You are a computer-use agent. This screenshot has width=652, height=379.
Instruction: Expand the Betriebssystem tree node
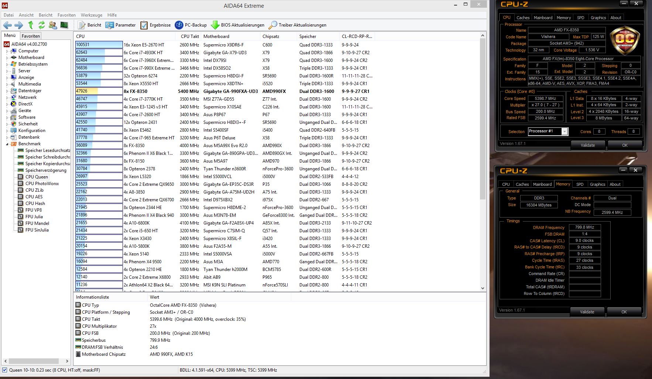pyautogui.click(x=7, y=65)
